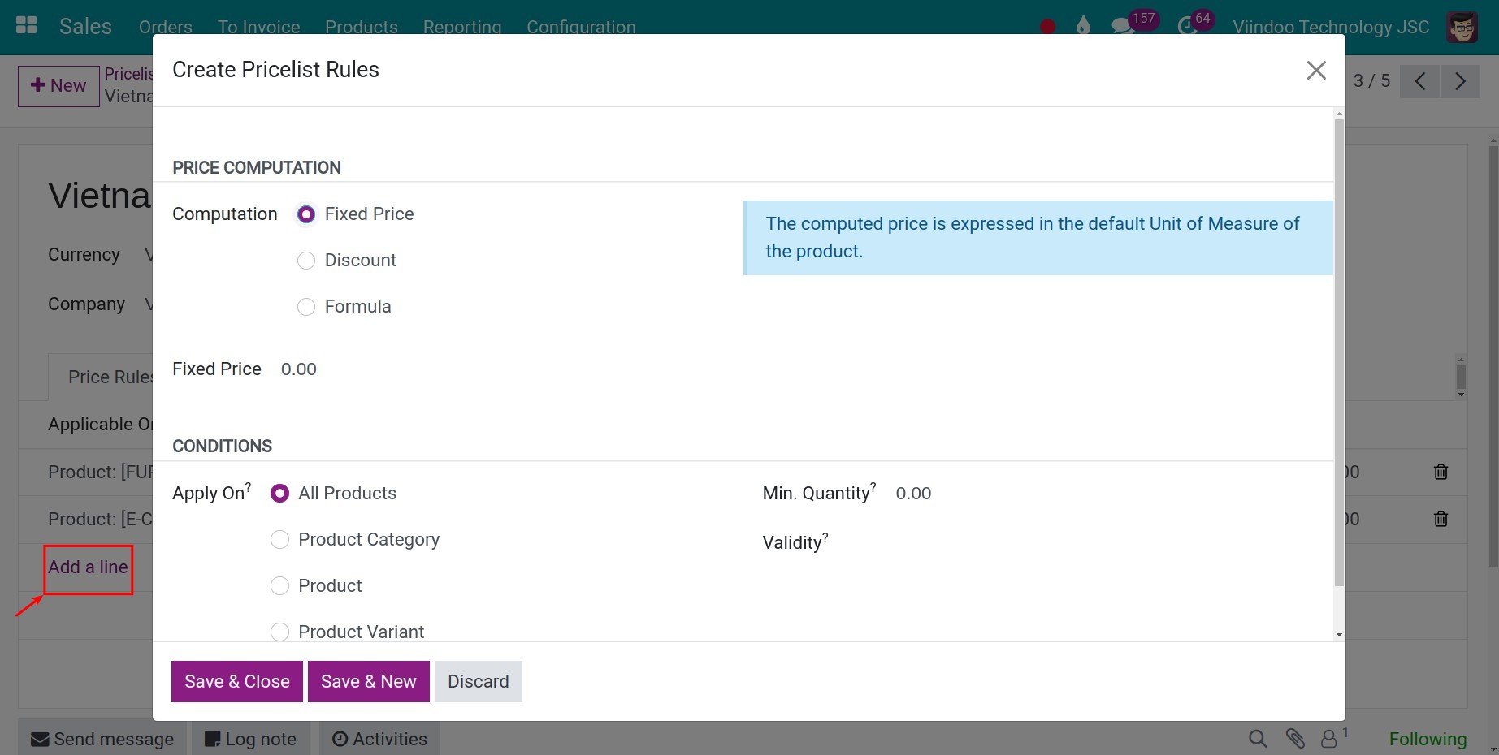
Task: Click the droplet icon in the top bar
Action: [x=1083, y=26]
